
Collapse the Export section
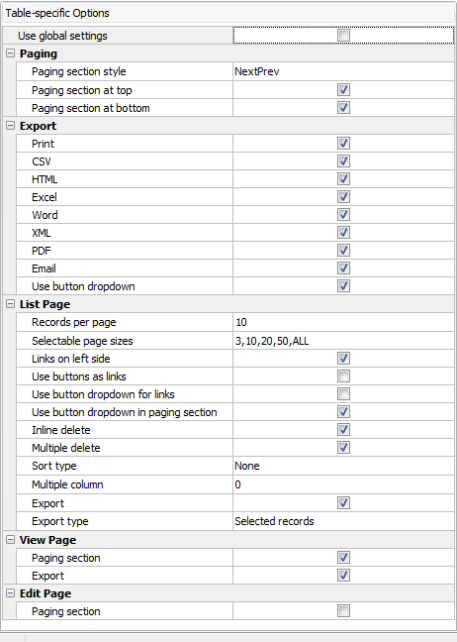coord(11,126)
